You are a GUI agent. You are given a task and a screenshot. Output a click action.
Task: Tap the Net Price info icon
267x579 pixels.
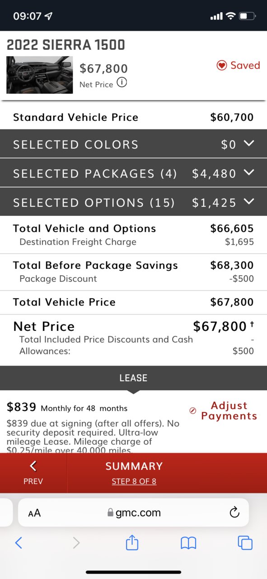click(122, 83)
